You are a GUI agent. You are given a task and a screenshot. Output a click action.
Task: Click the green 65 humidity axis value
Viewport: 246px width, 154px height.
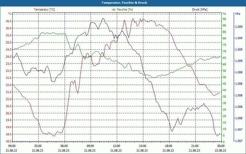[x=224, y=58]
